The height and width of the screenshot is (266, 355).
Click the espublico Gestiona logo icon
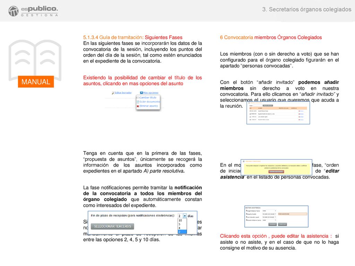coord(14,11)
